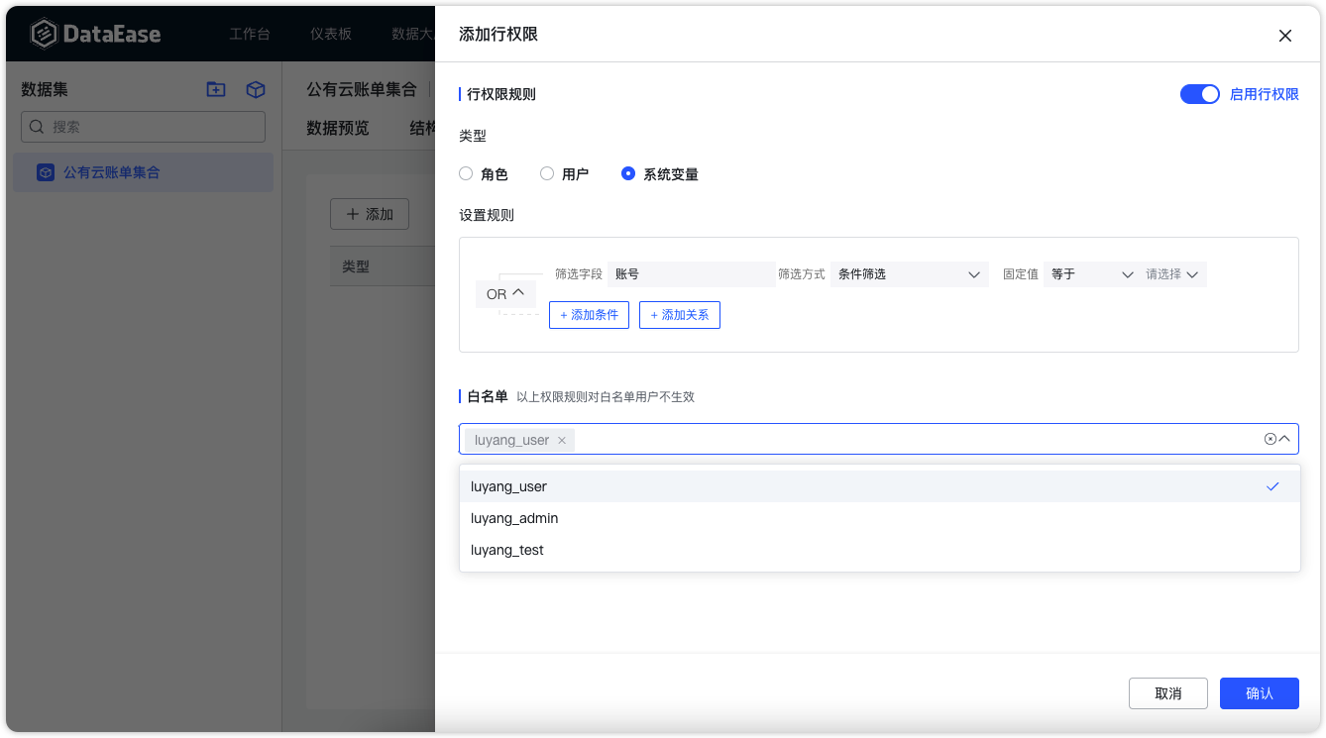
Task: Click the 启用行权限 label text
Action: [x=1265, y=94]
